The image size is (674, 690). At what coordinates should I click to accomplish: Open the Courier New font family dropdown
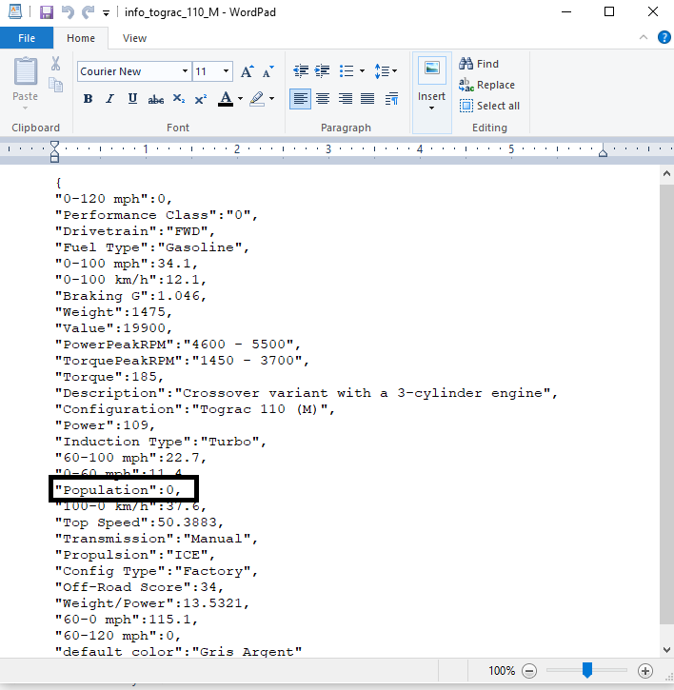185,71
